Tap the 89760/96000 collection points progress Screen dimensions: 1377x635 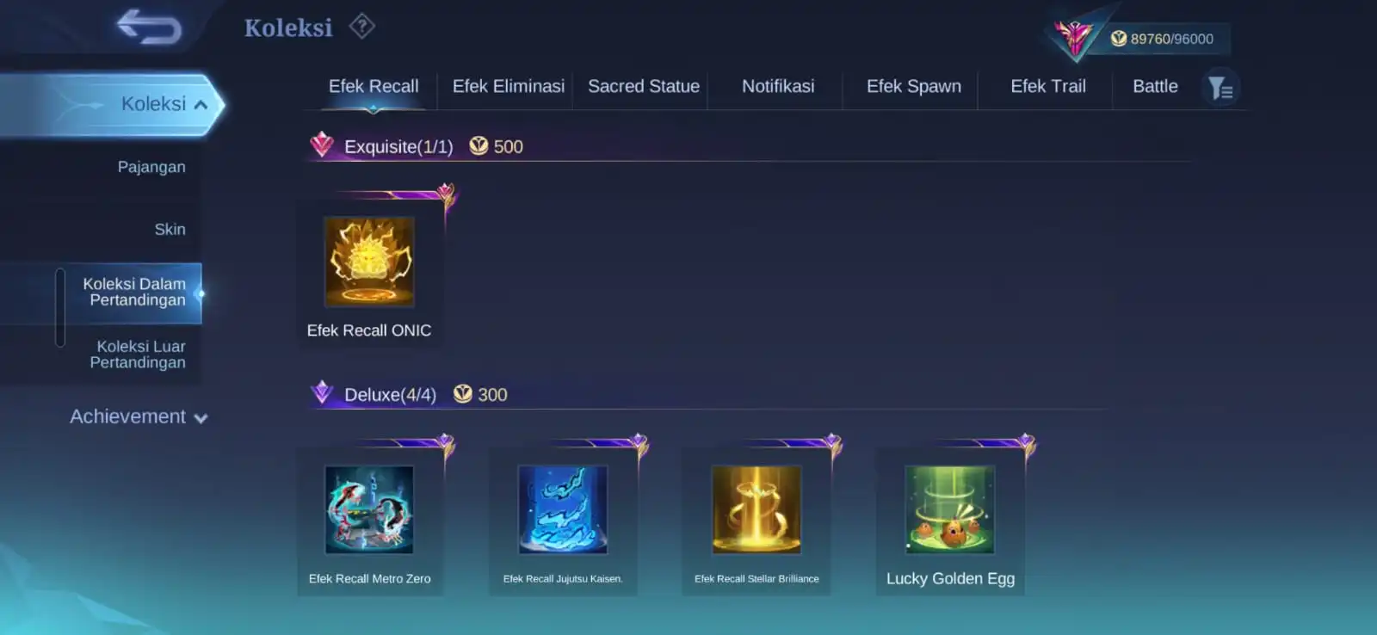click(x=1164, y=39)
